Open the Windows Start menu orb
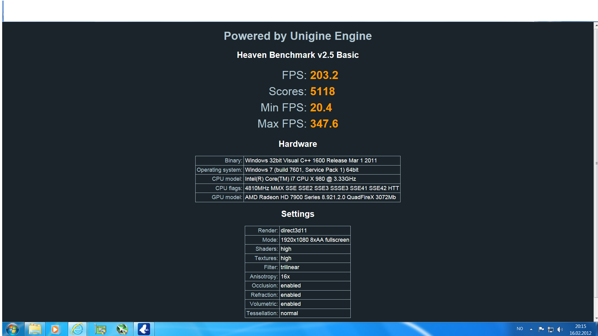 pos(12,329)
